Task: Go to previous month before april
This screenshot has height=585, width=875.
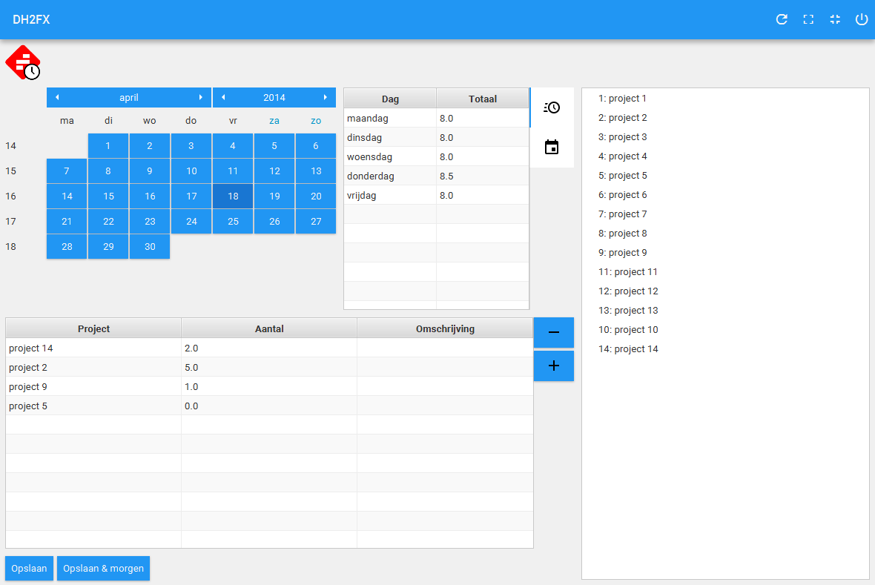Action: [x=57, y=97]
